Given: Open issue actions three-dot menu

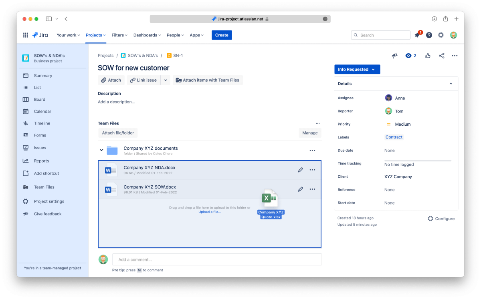Looking at the screenshot, I should click(455, 56).
